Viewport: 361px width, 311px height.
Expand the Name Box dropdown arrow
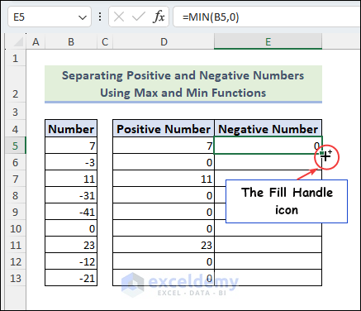click(x=82, y=17)
